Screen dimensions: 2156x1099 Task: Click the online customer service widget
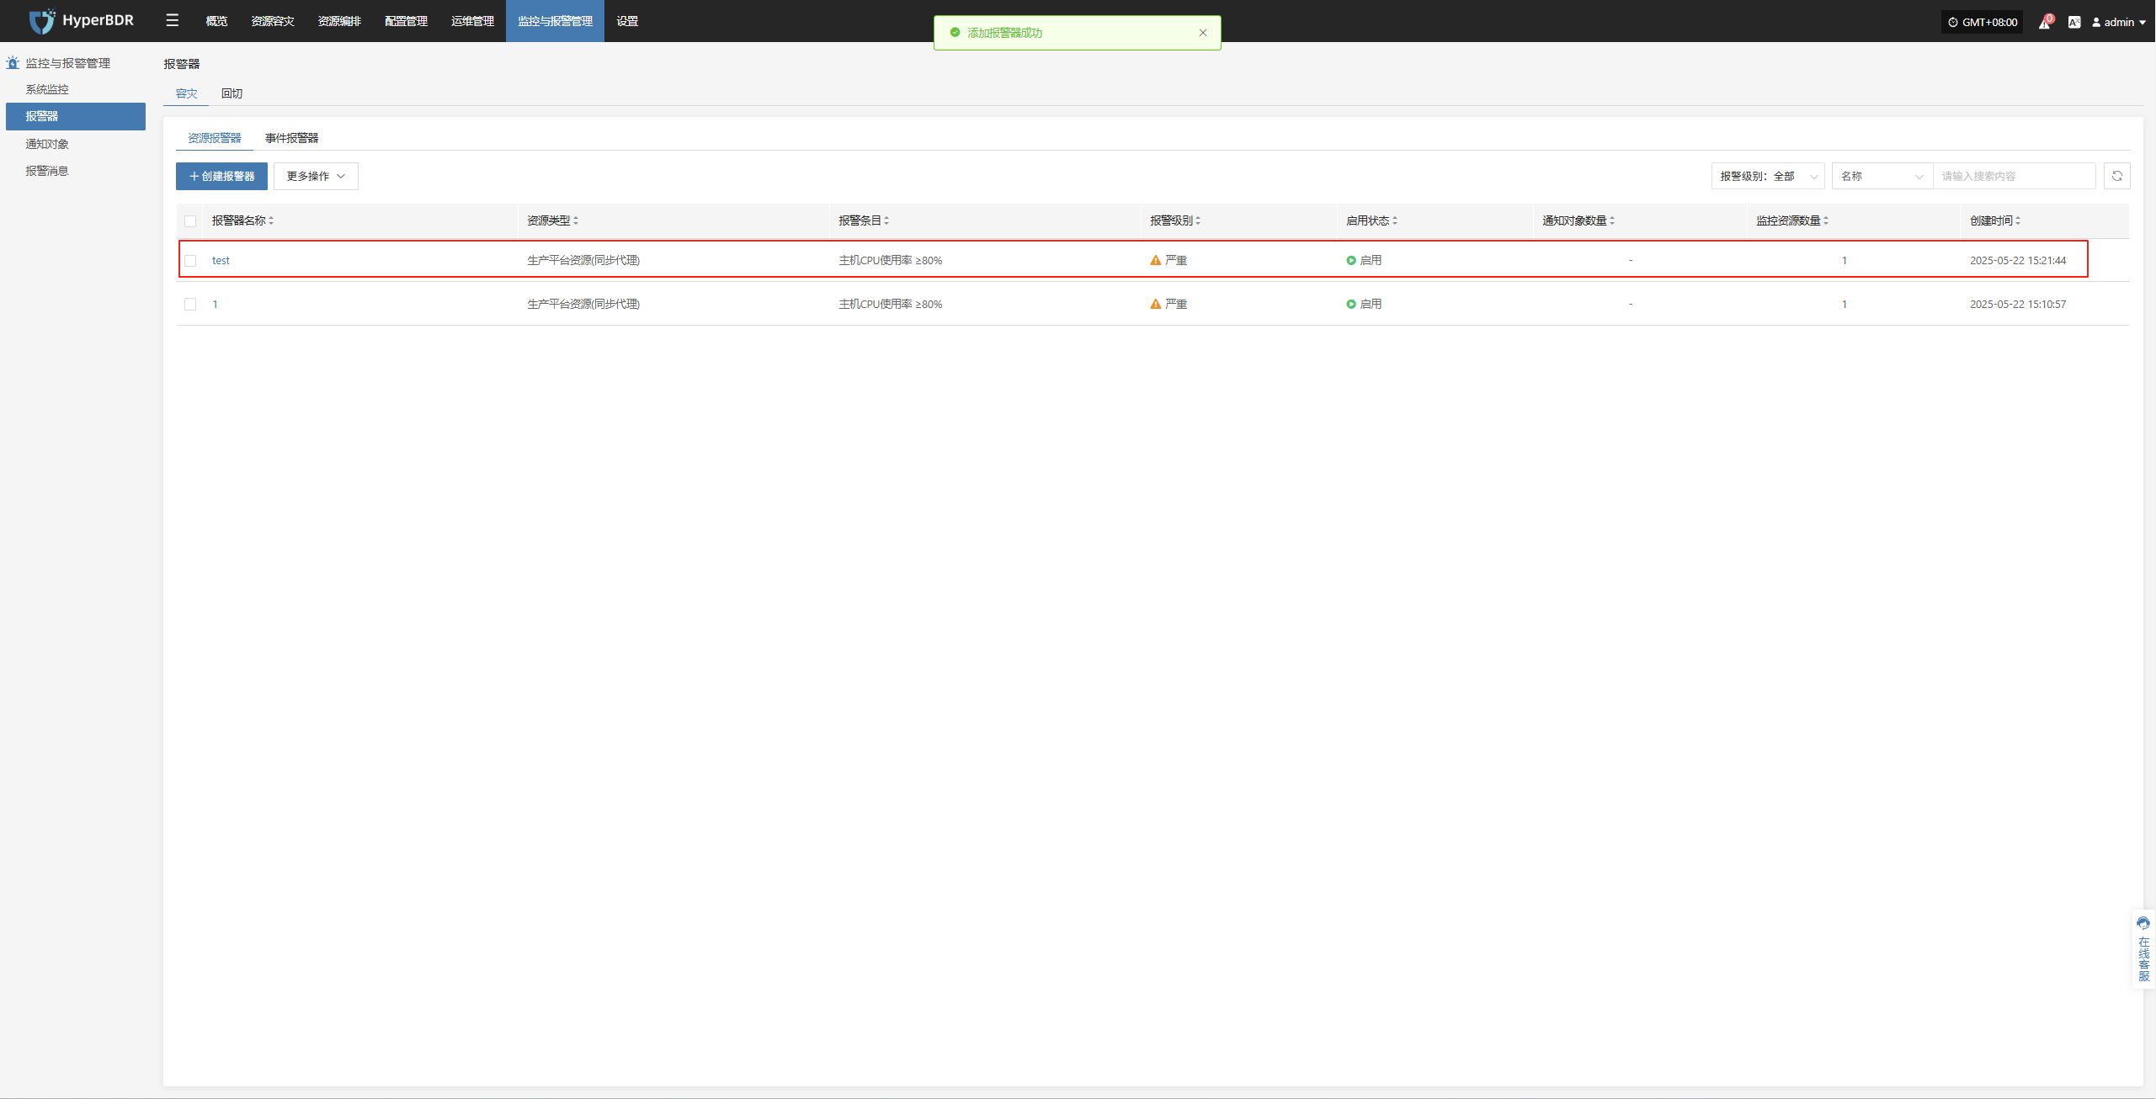(2143, 949)
